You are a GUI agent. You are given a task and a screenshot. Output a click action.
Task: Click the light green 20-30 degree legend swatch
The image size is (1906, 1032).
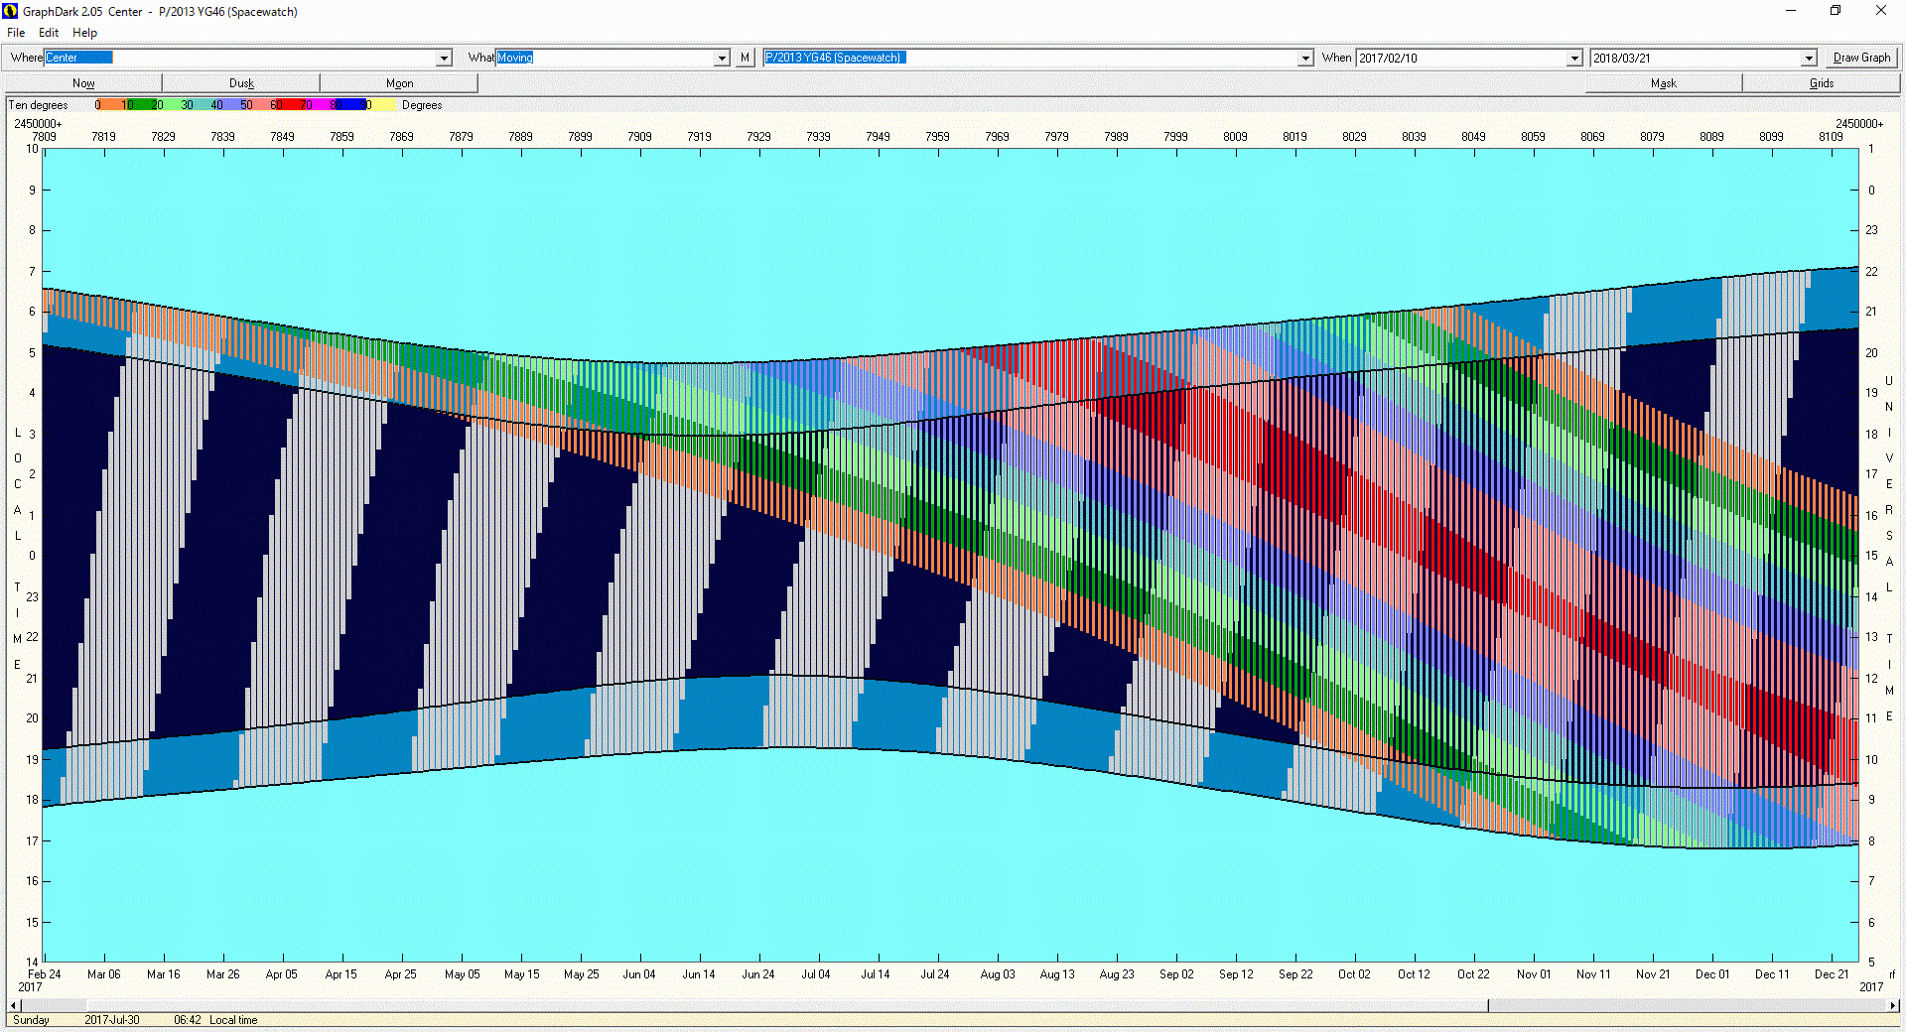click(171, 104)
